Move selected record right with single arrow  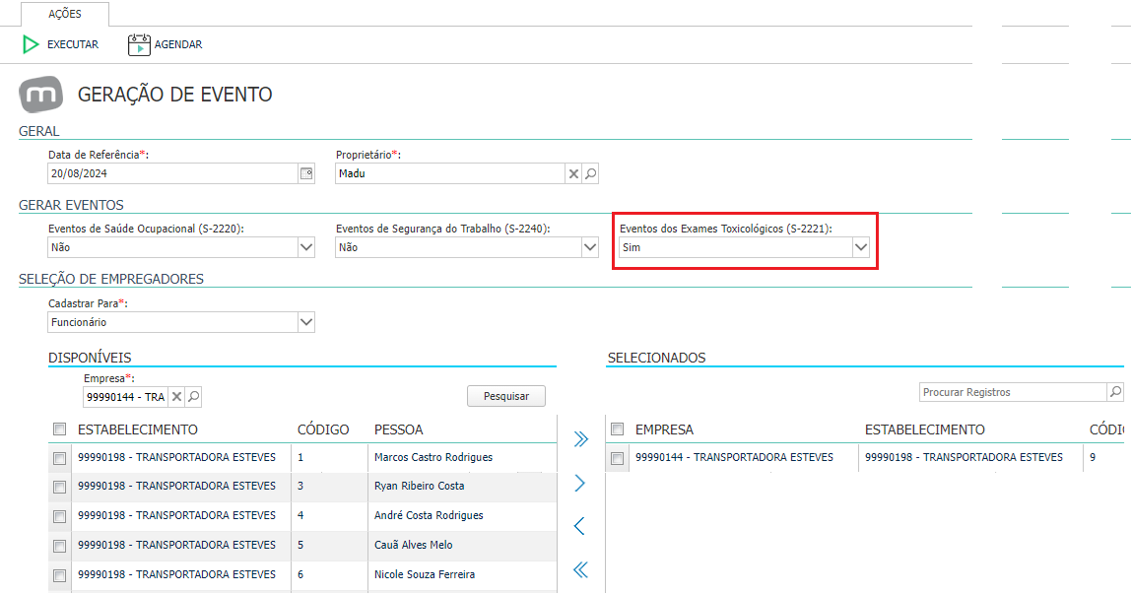coord(580,483)
